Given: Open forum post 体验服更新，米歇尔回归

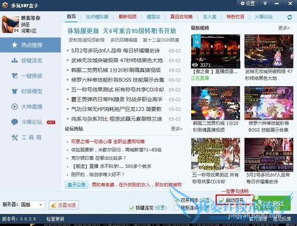Looking at the screenshot, I should (116, 149).
